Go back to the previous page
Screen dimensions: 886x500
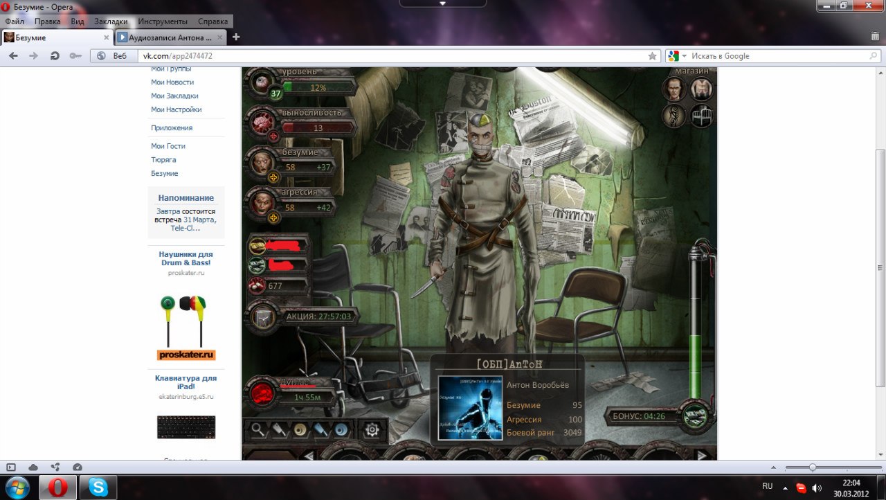(x=14, y=56)
